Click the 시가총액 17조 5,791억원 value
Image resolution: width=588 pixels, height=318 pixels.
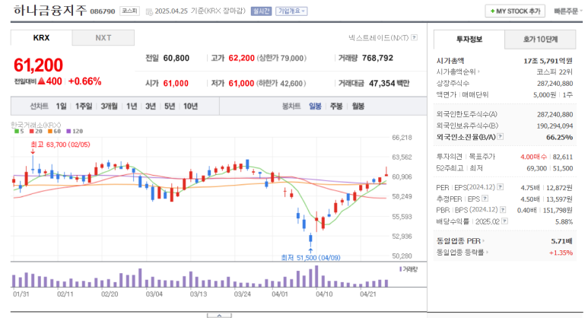548,61
